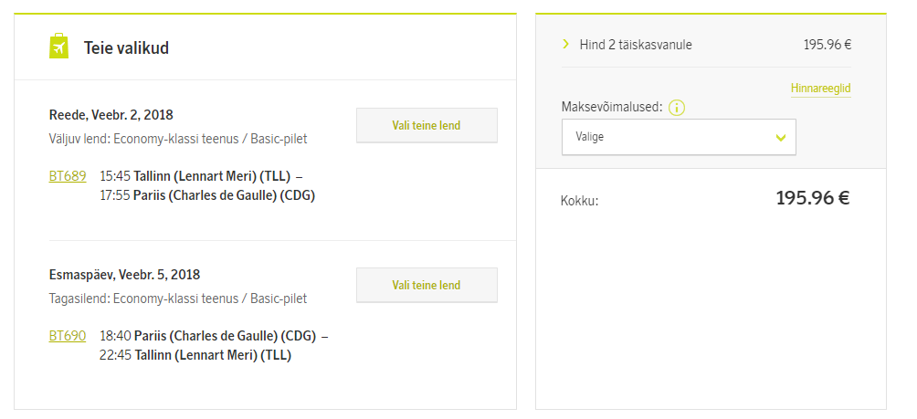Click the green arrow in Valige dropdown
The width and height of the screenshot is (917, 419).
tap(780, 138)
